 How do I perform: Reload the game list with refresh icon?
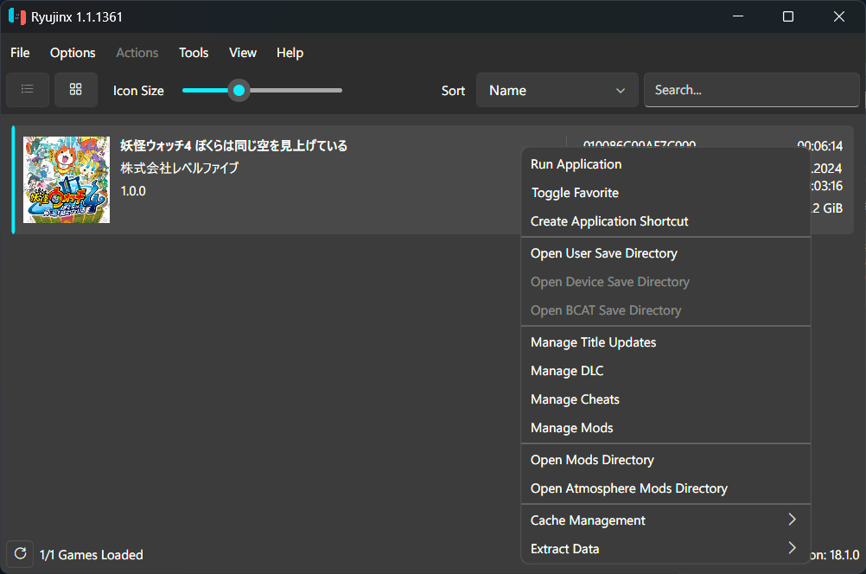point(21,553)
